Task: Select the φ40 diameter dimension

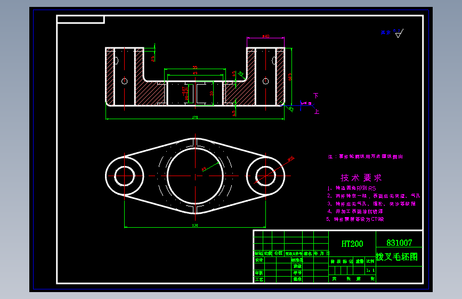Action: pos(266,36)
